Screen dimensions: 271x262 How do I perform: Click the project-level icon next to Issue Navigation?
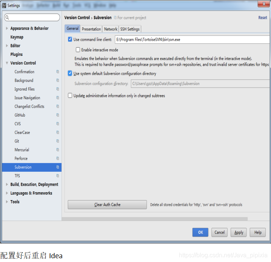58,98
